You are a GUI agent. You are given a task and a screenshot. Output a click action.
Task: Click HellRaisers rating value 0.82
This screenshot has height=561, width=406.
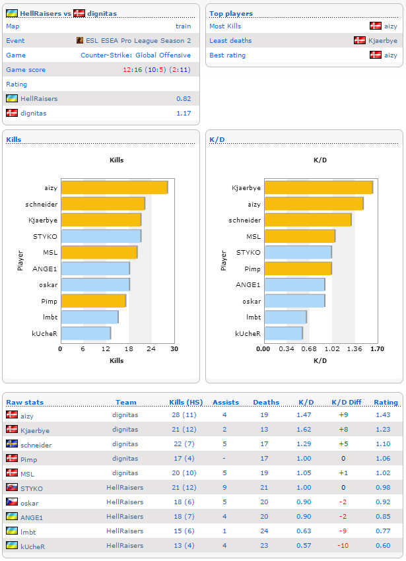click(184, 98)
